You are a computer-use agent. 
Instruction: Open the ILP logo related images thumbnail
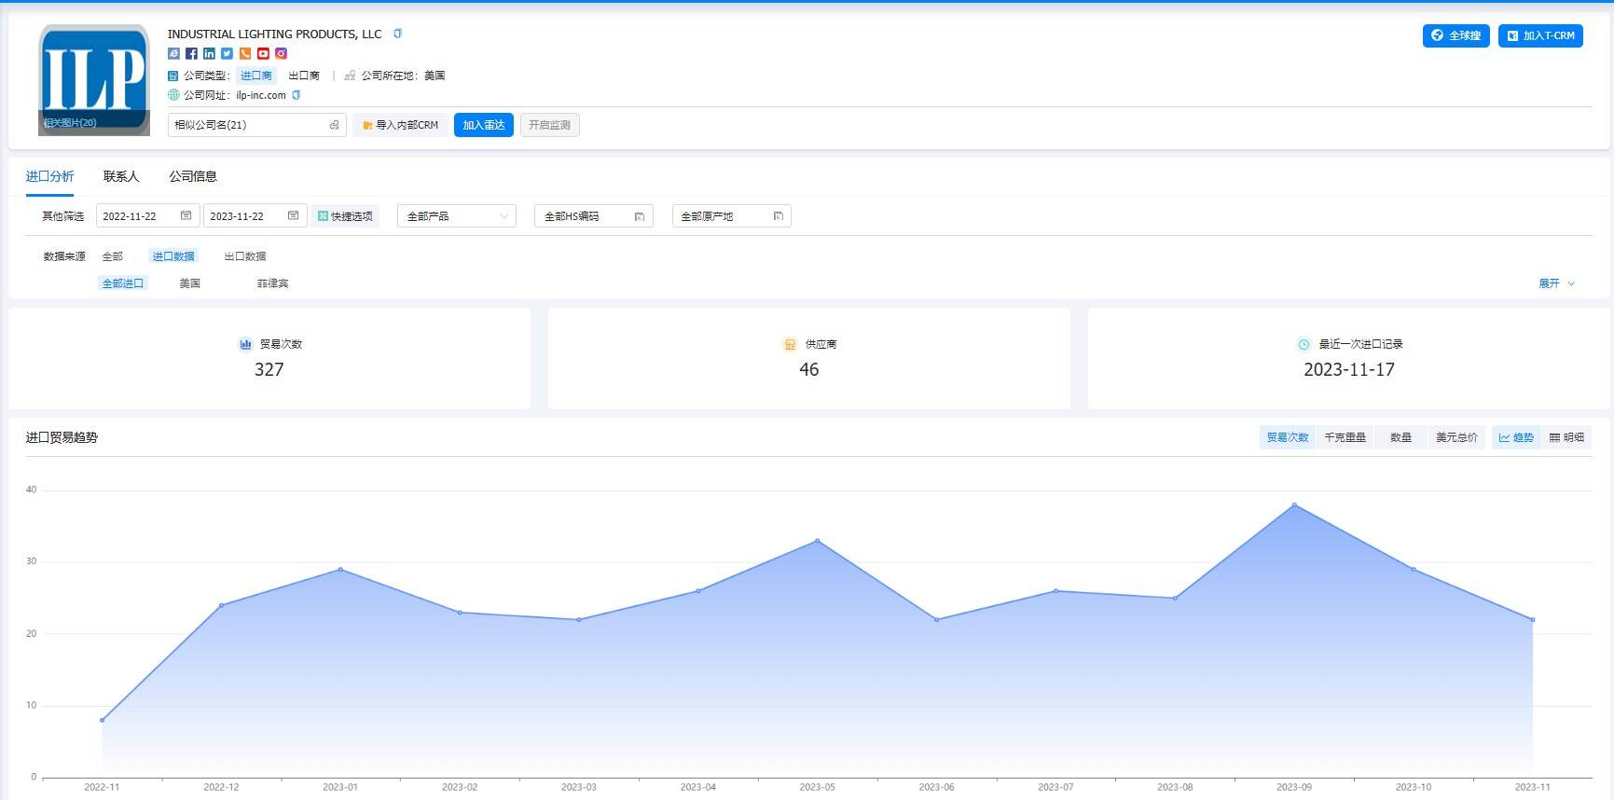pos(94,80)
